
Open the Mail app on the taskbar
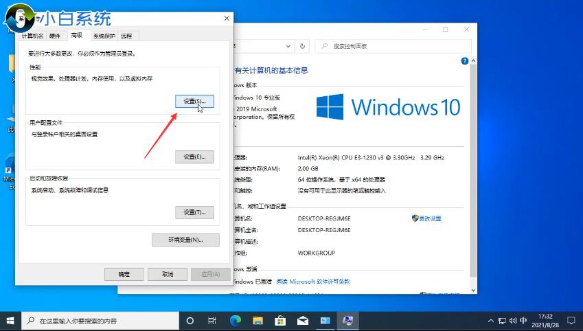pyautogui.click(x=302, y=321)
